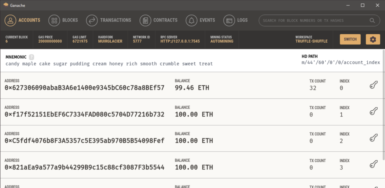Maximize the Ganache window

363,5
